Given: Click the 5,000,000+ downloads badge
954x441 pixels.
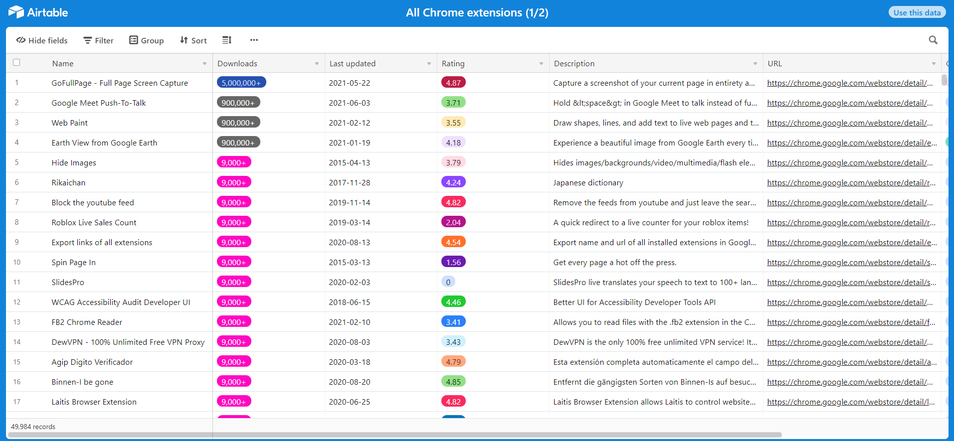Looking at the screenshot, I should [x=241, y=83].
